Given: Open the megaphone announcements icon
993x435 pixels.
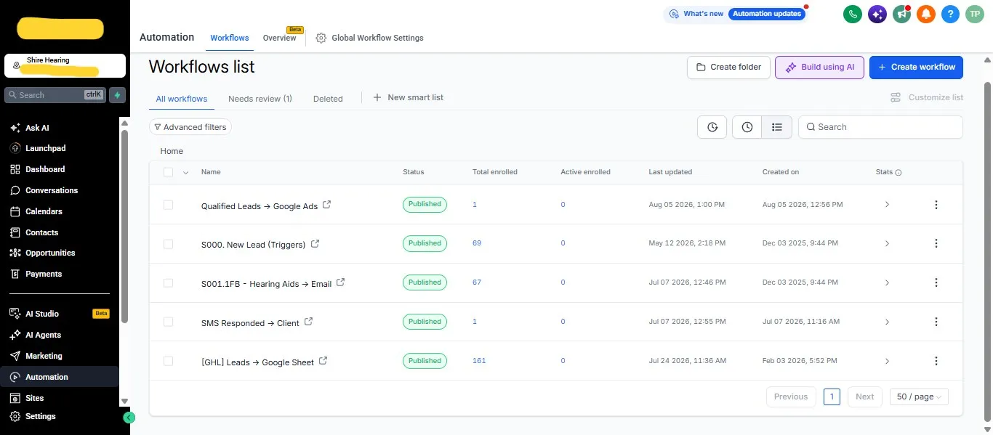Looking at the screenshot, I should coord(902,14).
